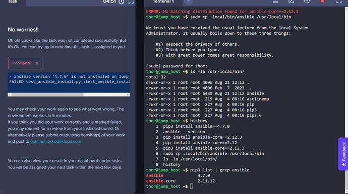Expand the terminal to fullscreen
The image size is (348, 194).
tap(339, 2)
